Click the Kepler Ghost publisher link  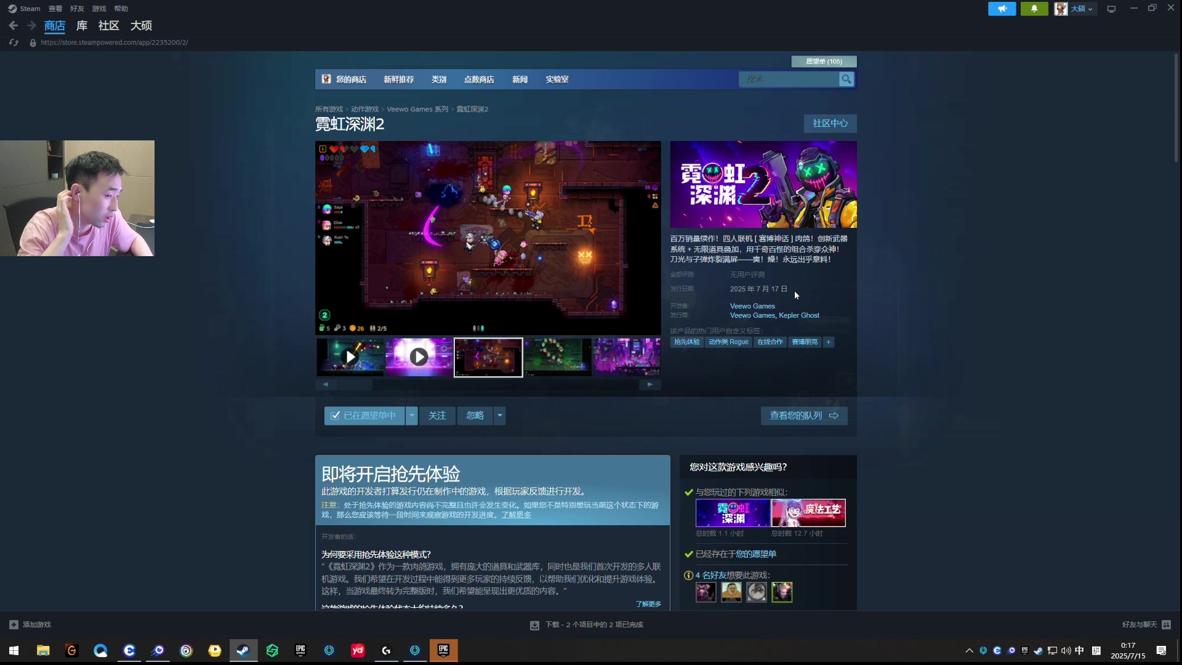click(x=799, y=315)
